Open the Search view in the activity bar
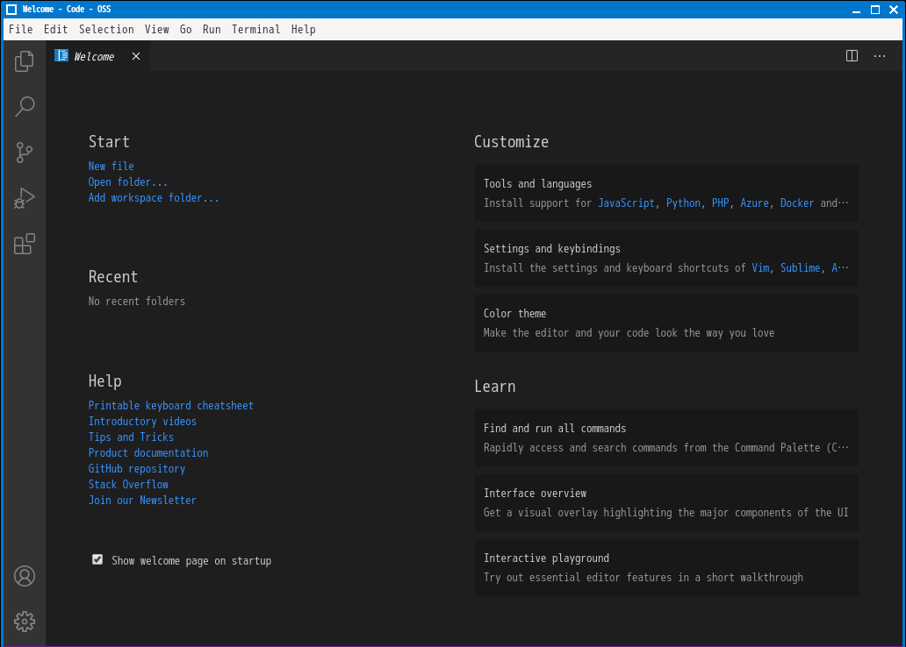 (25, 107)
